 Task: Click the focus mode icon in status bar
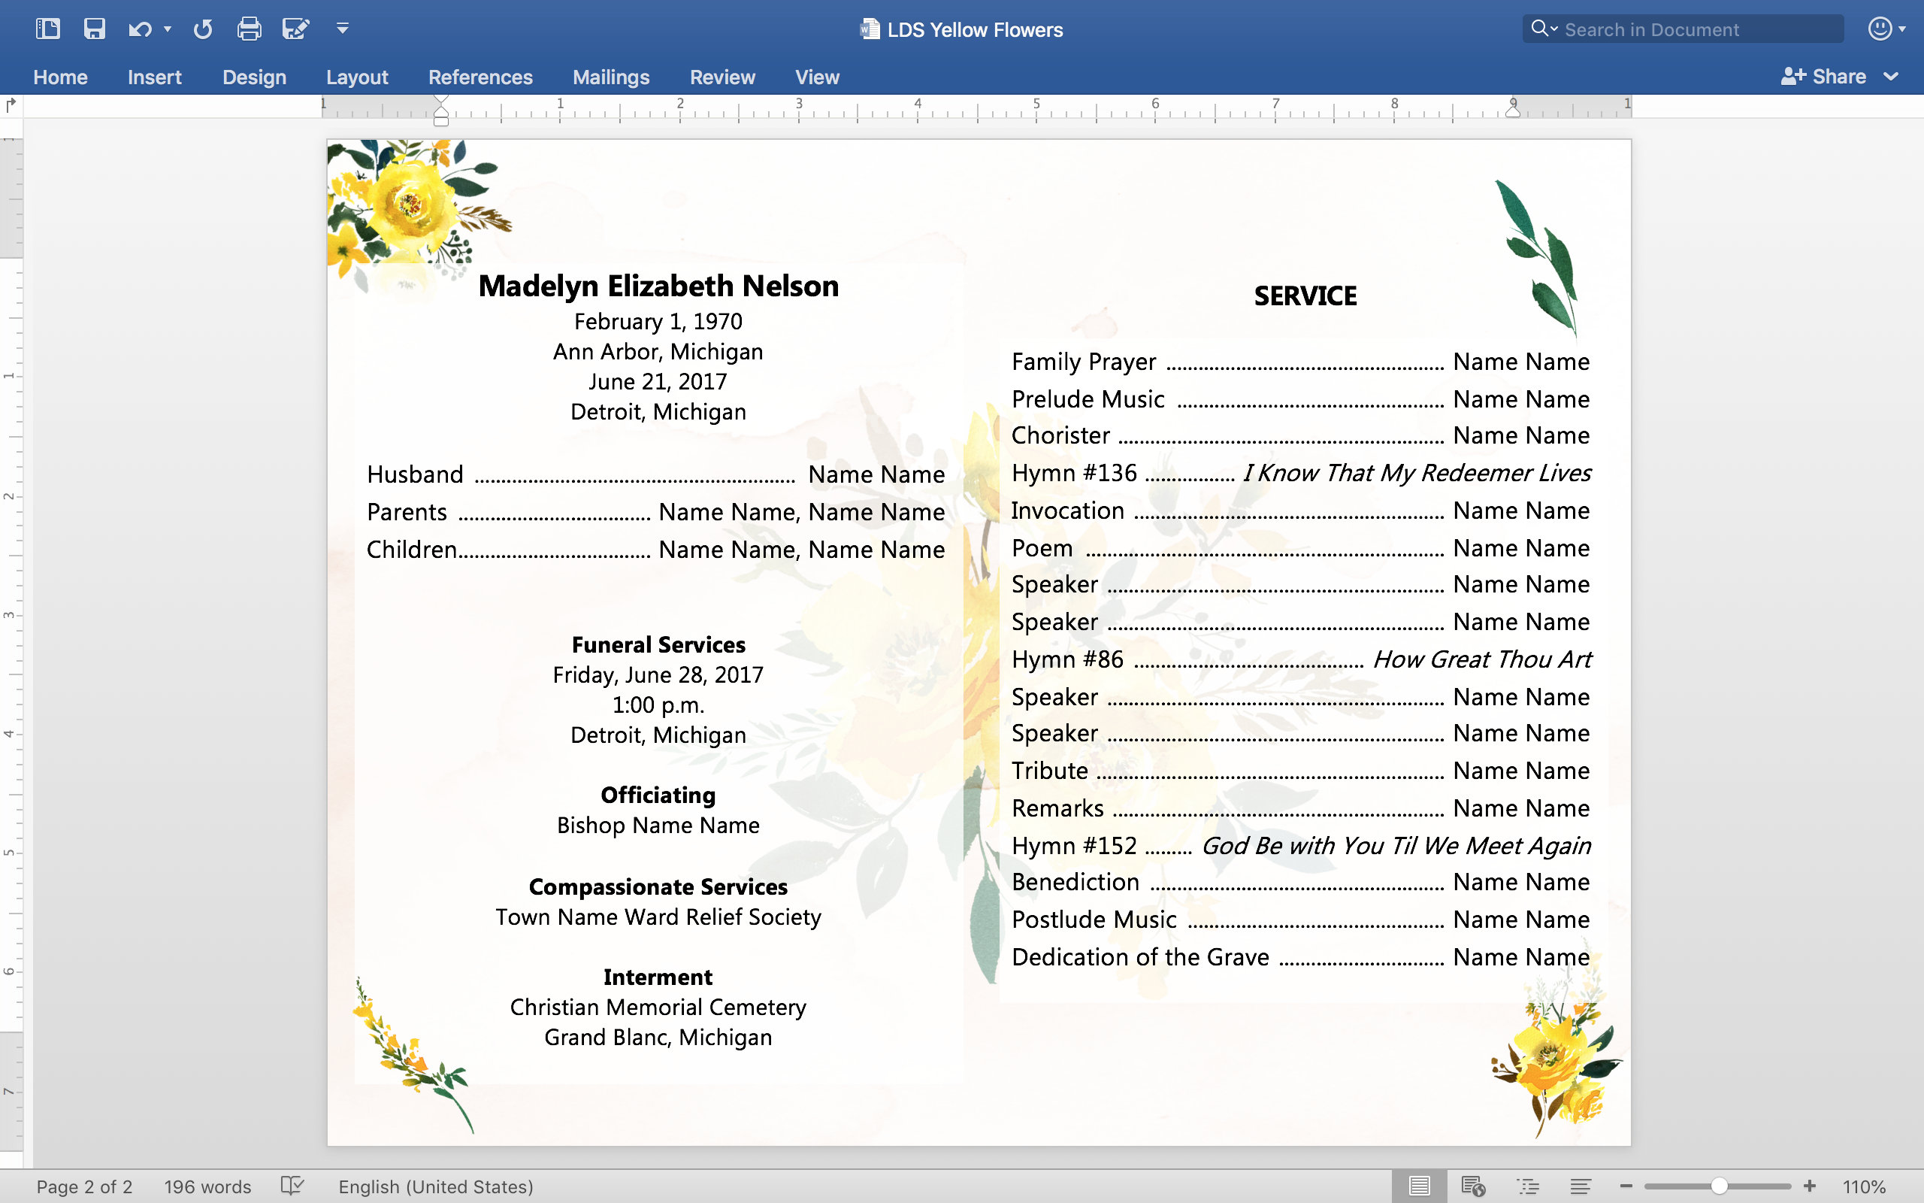point(1418,1186)
